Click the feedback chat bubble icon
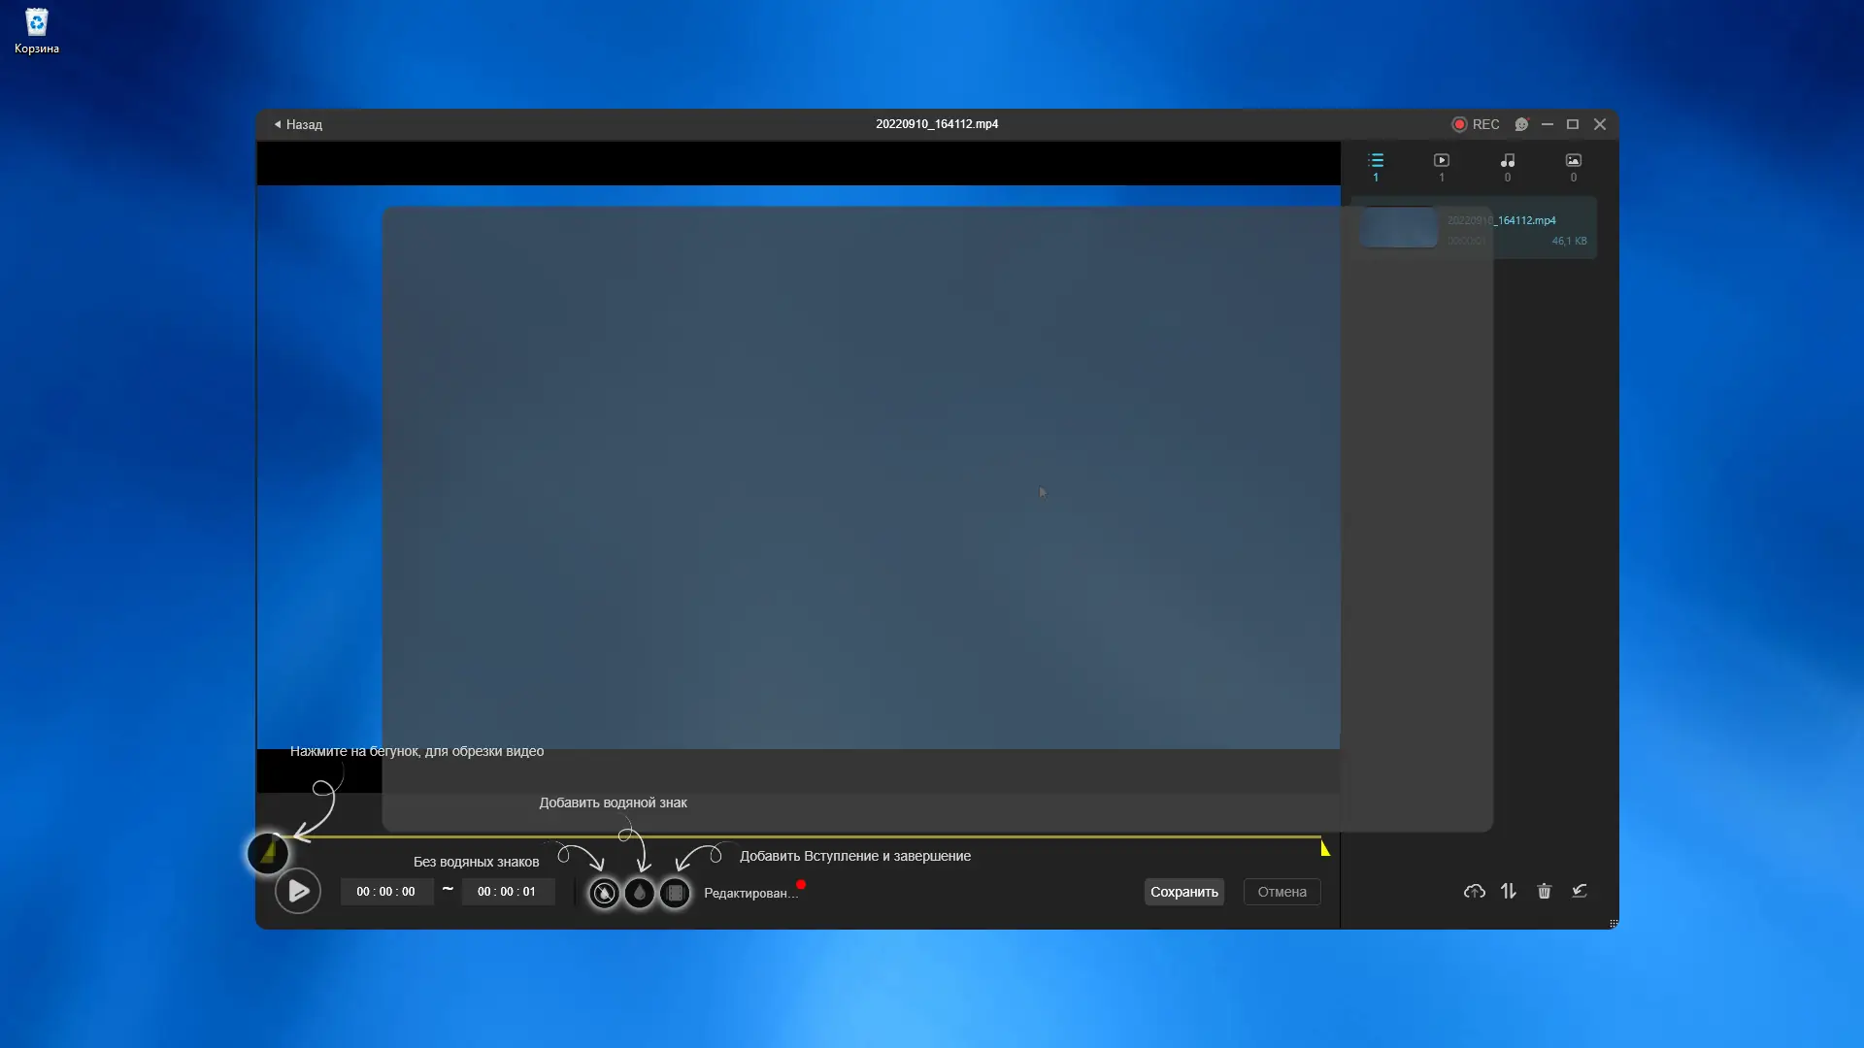Viewport: 1864px width, 1048px height. [1521, 124]
